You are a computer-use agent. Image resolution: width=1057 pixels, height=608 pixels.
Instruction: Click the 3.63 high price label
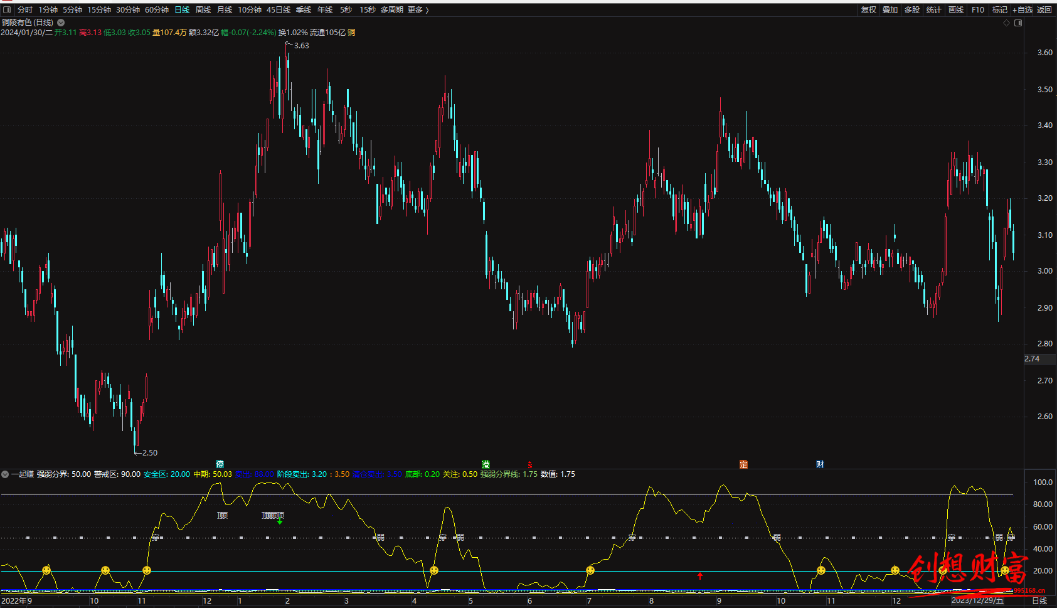click(302, 46)
